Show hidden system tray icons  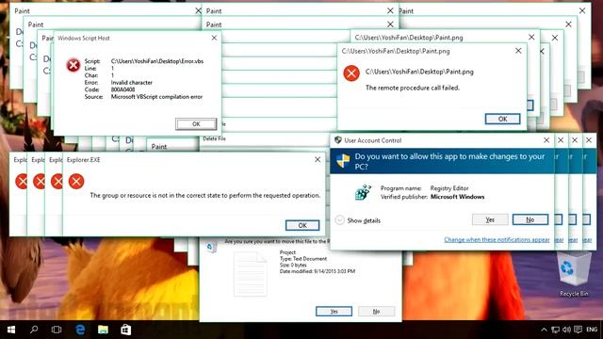point(544,330)
